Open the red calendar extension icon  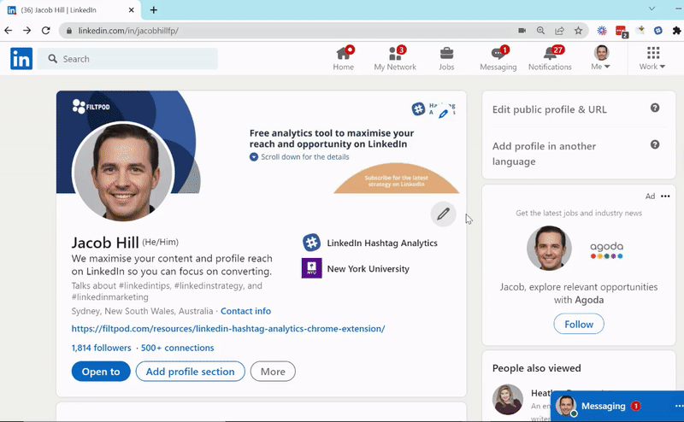point(622,32)
